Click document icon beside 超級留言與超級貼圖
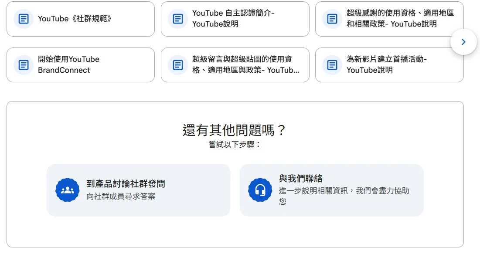Image resolution: width=480 pixels, height=264 pixels. [x=178, y=65]
